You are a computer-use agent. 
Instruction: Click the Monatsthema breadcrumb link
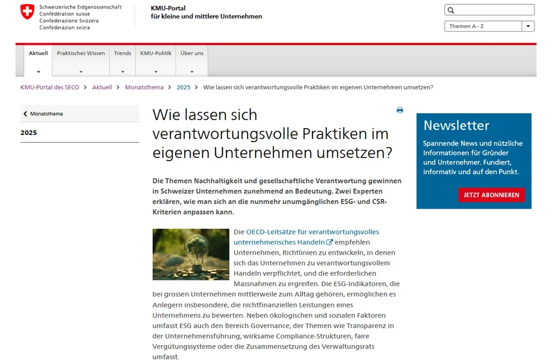tap(144, 87)
